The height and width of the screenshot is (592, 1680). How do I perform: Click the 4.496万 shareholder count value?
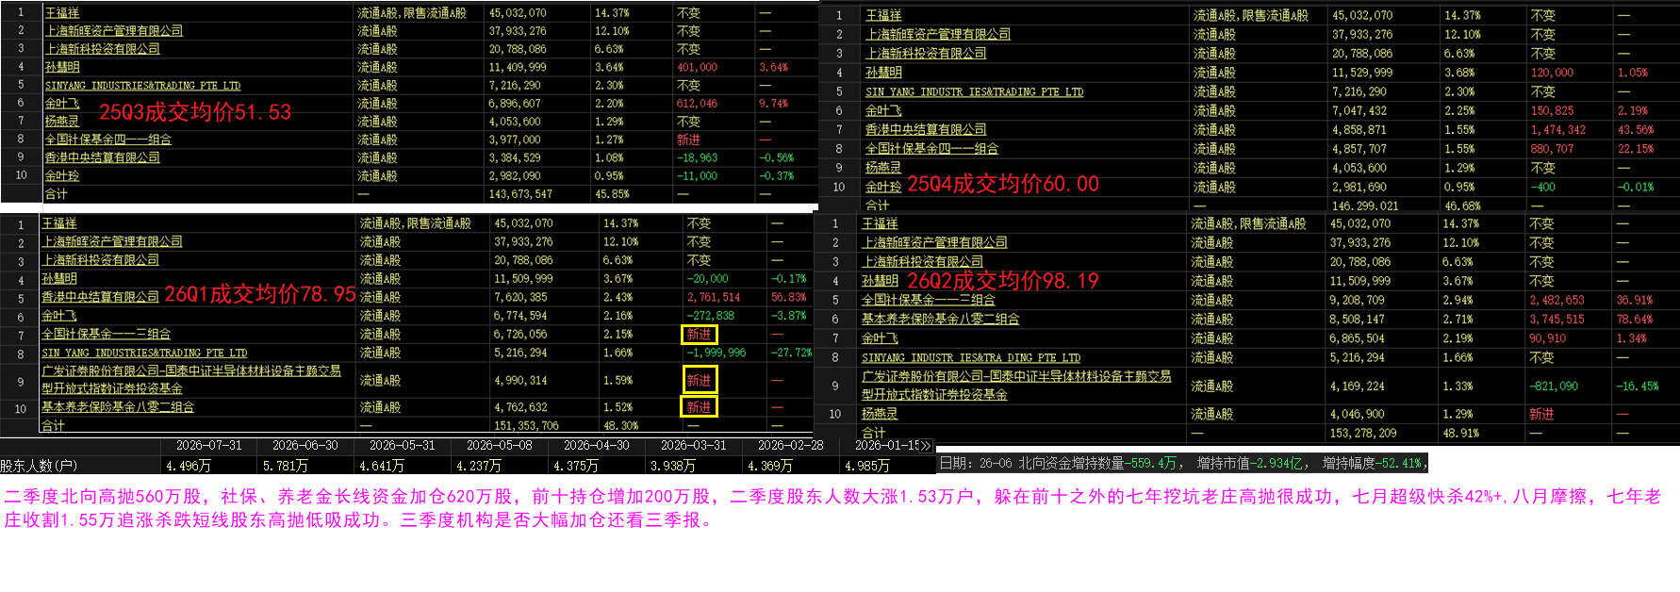[x=189, y=466]
